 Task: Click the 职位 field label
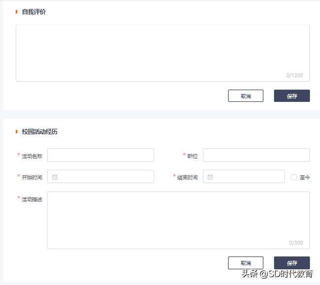tap(192, 156)
